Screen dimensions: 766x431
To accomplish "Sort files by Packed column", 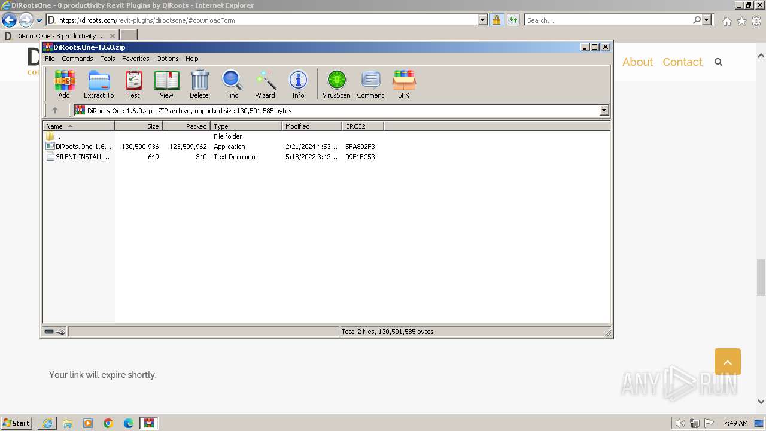I will 186,126.
